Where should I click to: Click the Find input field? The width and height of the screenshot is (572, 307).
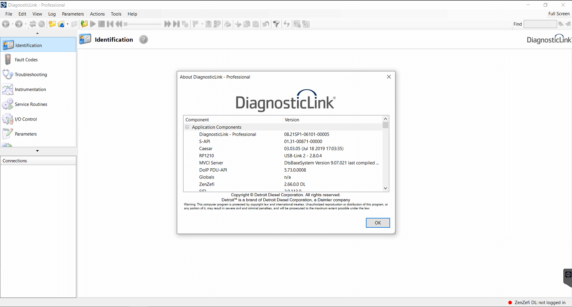click(x=540, y=24)
